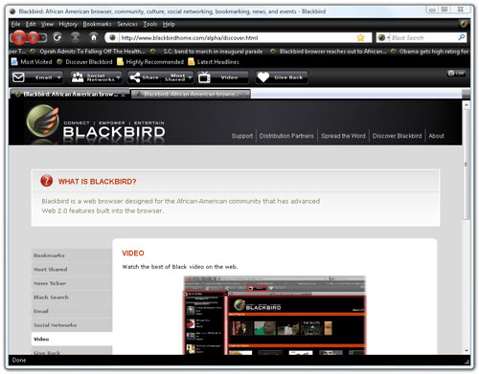Screen dimensions: 479x374
Task: Open the home page icon
Action: tap(94, 37)
